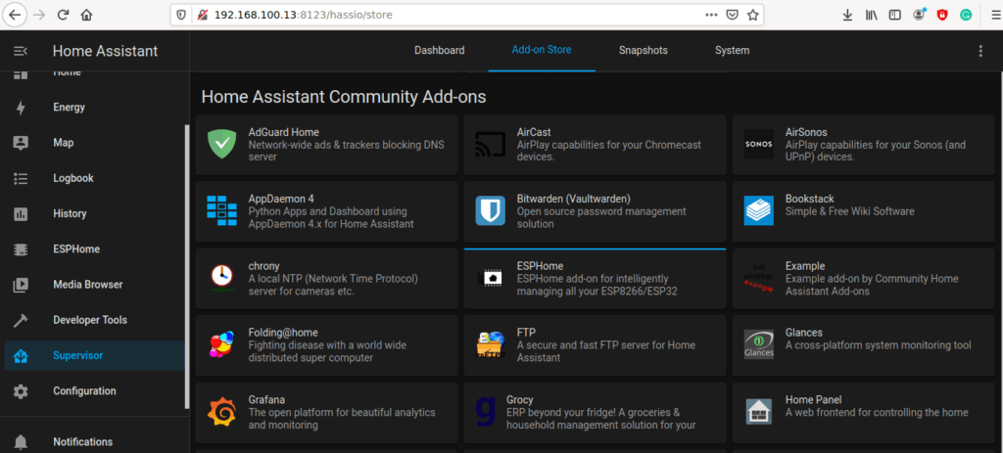Screen dimensions: 1003x453
Task: Click 'Simple & Free Wiki Software' description
Action: click(x=849, y=211)
